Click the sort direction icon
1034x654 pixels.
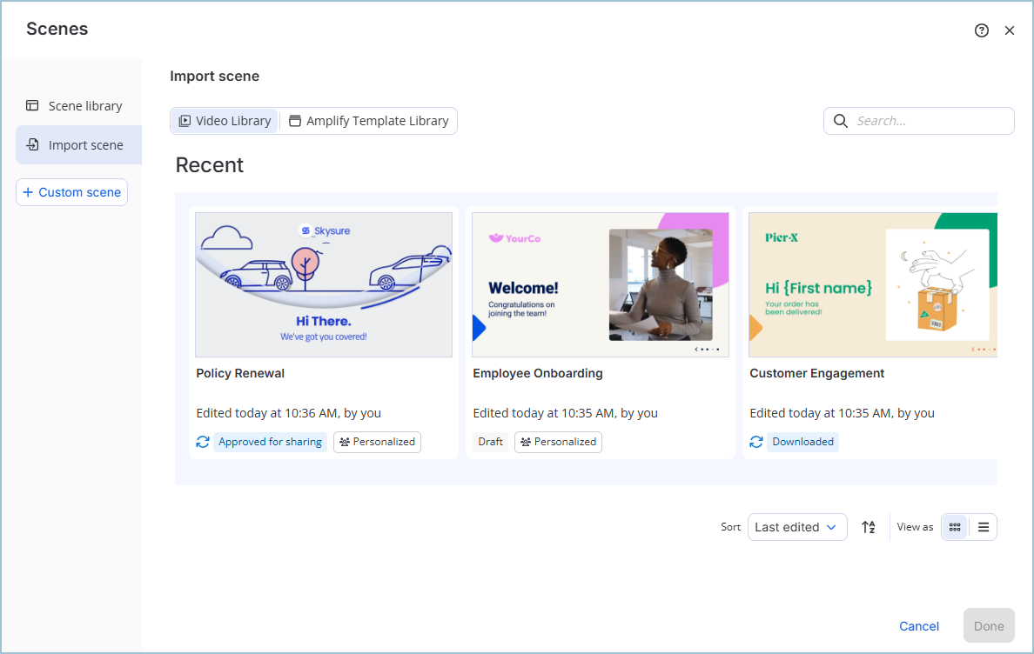tap(869, 527)
